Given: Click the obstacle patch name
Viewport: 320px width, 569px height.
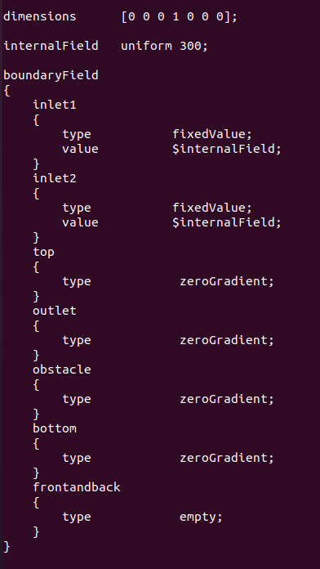Looking at the screenshot, I should click(x=62, y=370).
